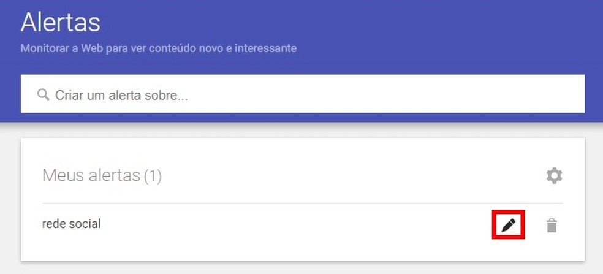This screenshot has height=274, width=603.
Task: Open settings with the gear icon
Action: click(x=554, y=177)
